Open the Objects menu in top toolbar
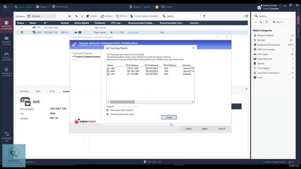The height and width of the screenshot is (169, 301). click(x=42, y=7)
